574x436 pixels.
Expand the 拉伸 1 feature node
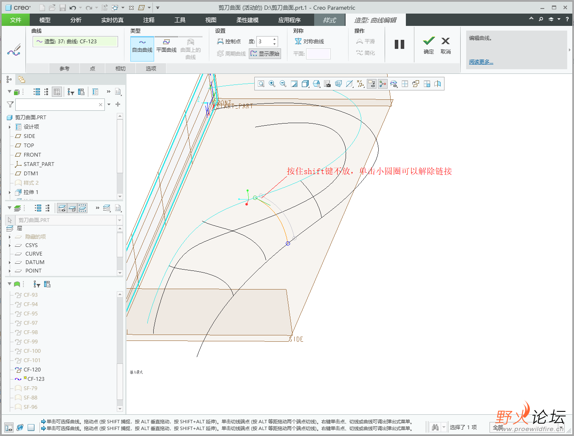[x=10, y=192]
